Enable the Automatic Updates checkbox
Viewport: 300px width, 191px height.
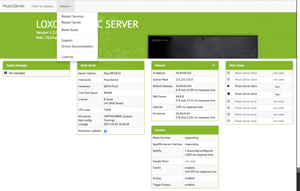(x=105, y=131)
